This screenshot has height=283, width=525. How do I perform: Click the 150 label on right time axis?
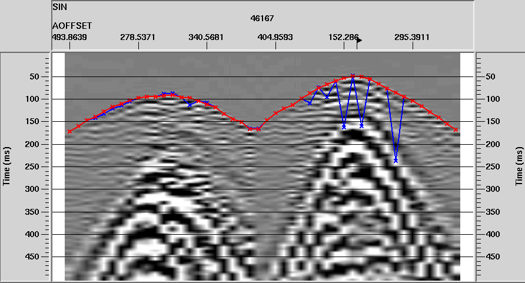[x=493, y=121]
